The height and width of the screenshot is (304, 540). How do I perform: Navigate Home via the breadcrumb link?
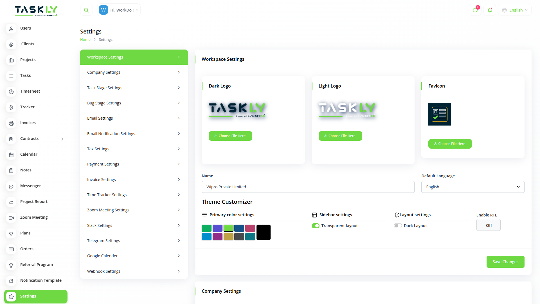(85, 39)
